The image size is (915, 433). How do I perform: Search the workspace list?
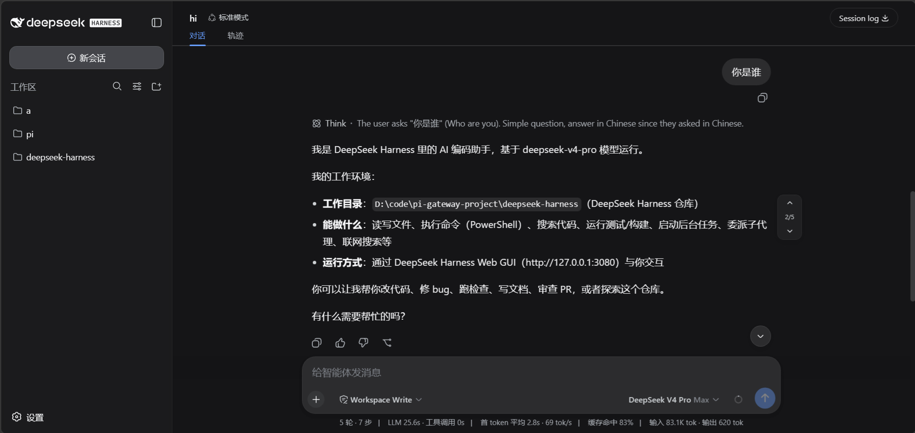coord(117,86)
